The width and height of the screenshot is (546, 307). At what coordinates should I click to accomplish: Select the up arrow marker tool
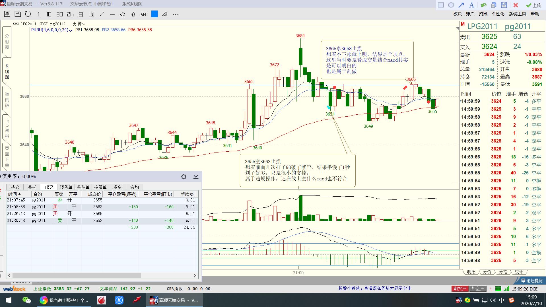[x=133, y=14]
